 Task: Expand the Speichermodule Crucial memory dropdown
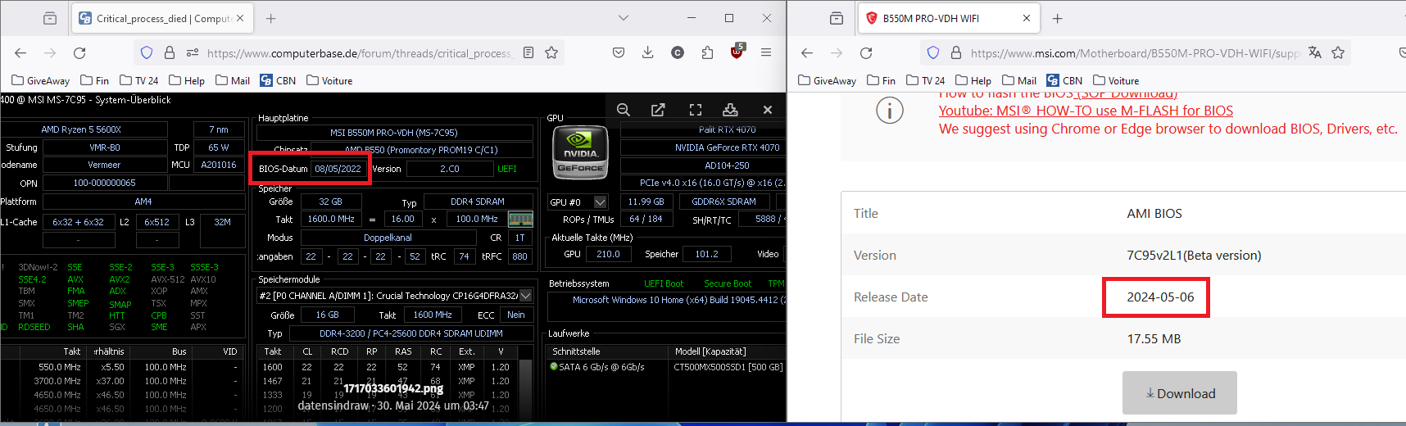(x=526, y=296)
